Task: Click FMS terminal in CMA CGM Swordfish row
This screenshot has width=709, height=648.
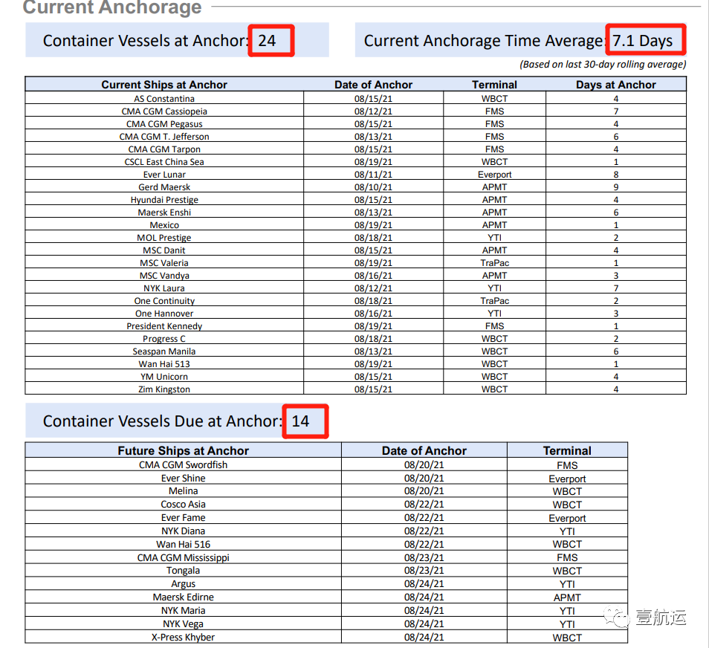Action: tap(567, 465)
